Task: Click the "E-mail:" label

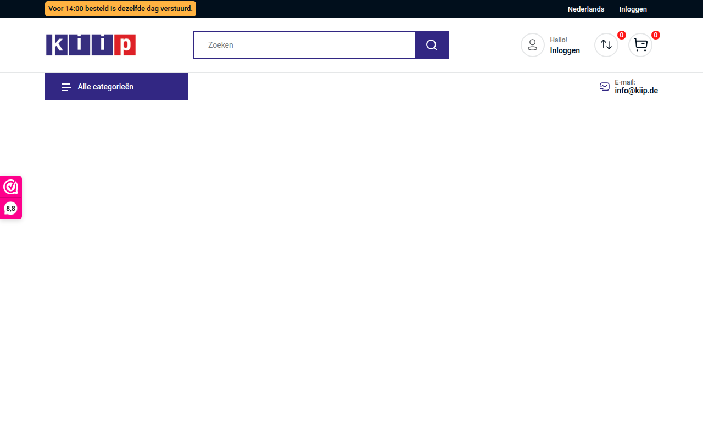Action: click(x=625, y=82)
